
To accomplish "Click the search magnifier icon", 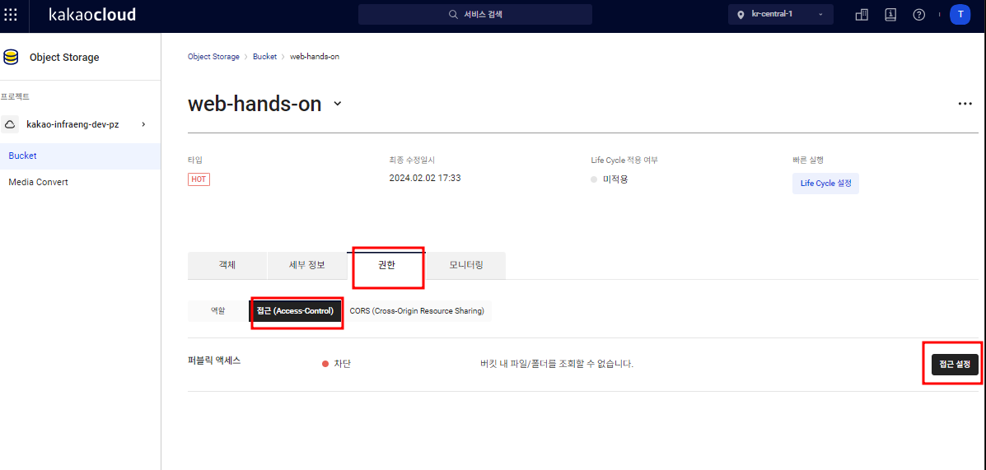I will [x=453, y=15].
